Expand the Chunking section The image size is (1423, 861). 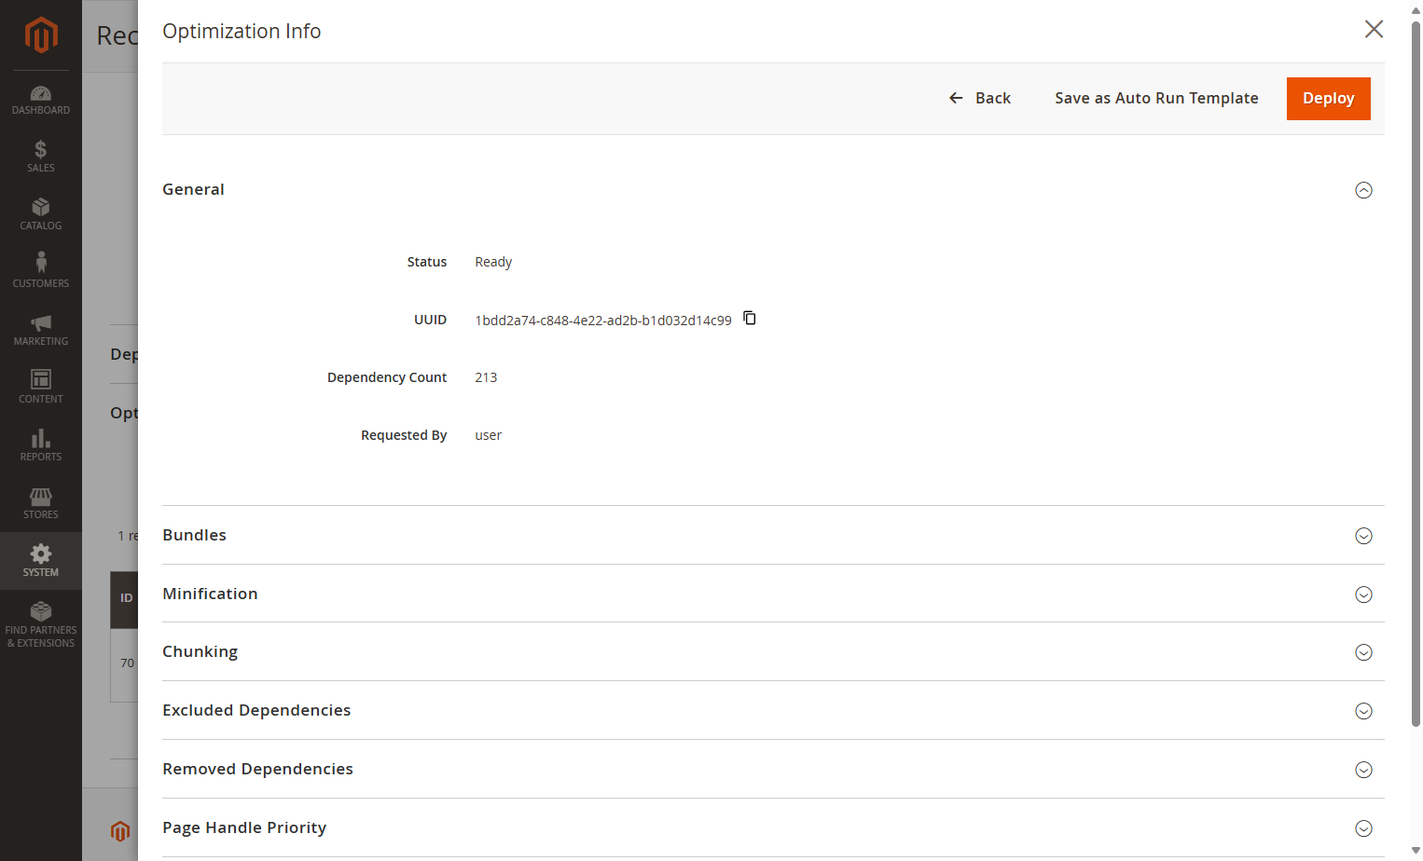[x=1363, y=652]
